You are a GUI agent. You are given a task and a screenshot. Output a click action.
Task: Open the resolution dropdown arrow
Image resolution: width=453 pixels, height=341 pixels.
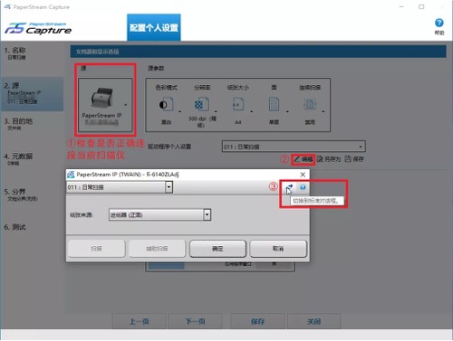(216, 111)
